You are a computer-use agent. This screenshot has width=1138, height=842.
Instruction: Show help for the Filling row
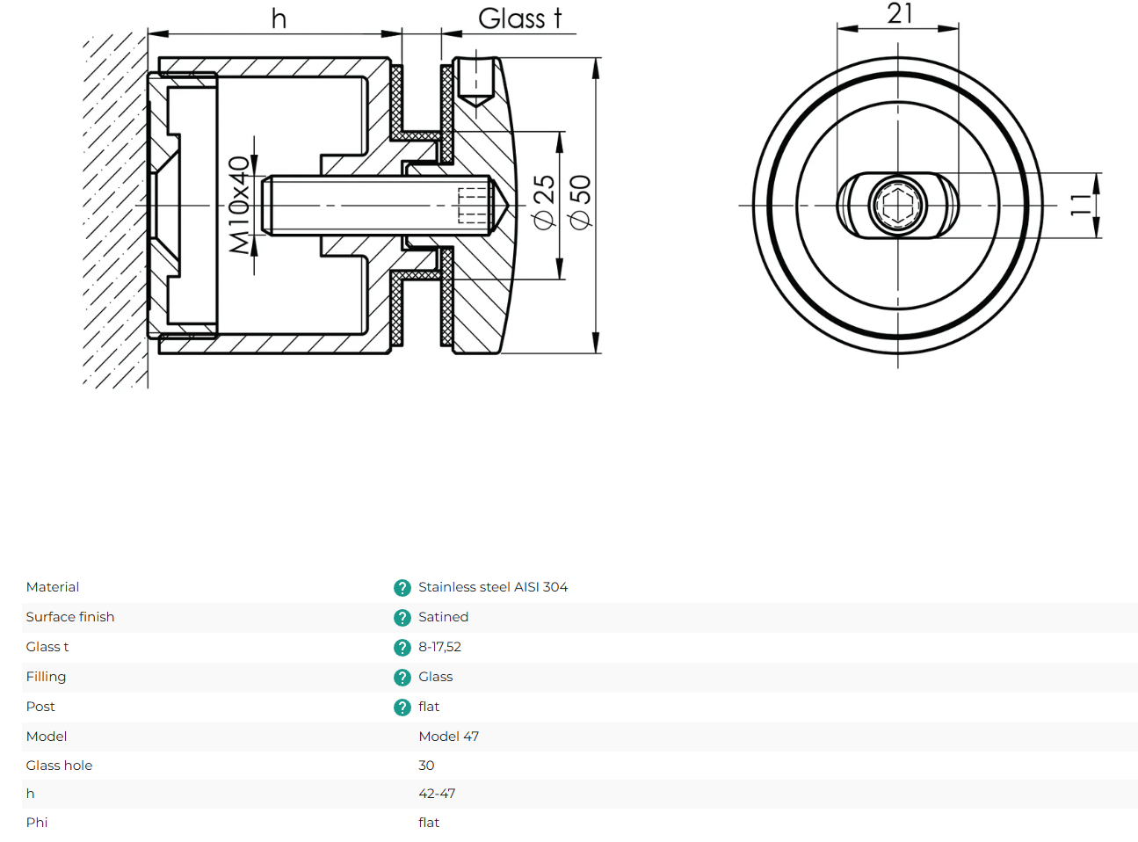click(x=402, y=678)
